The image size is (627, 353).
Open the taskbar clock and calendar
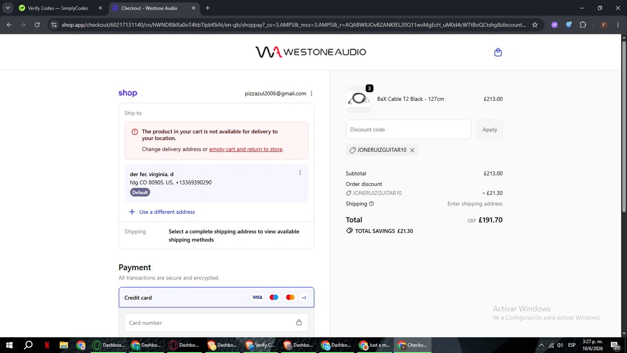(x=592, y=345)
